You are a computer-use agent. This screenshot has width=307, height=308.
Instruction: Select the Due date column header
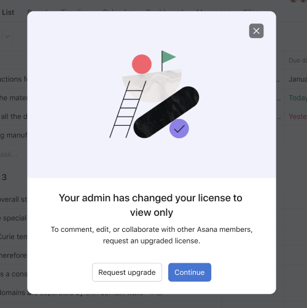[297, 60]
